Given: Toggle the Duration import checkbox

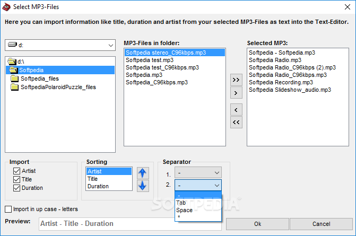Looking at the screenshot, I should (x=16, y=188).
